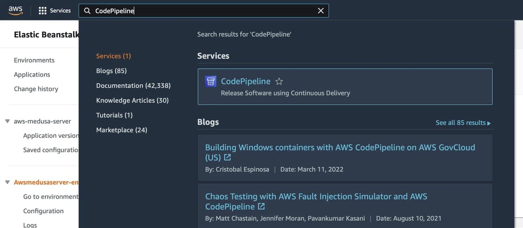Click the CodePipeline service icon

pyautogui.click(x=210, y=81)
